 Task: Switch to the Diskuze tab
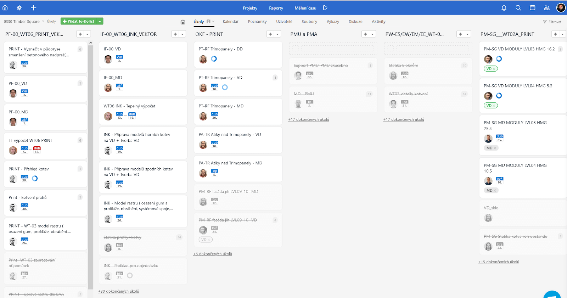coord(355,22)
